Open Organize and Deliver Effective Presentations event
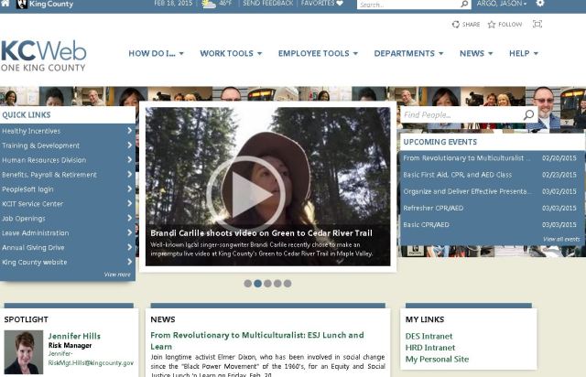 (467, 191)
